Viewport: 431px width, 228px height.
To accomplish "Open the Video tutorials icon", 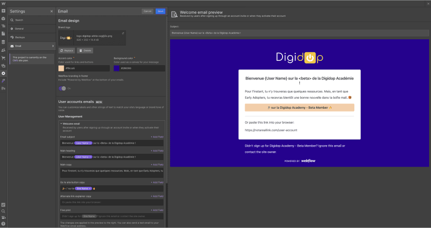I will point(3,217).
